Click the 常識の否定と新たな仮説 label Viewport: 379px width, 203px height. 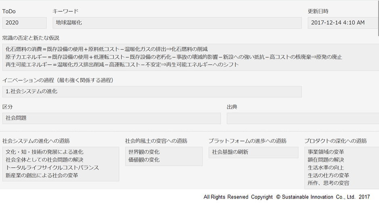coord(31,38)
